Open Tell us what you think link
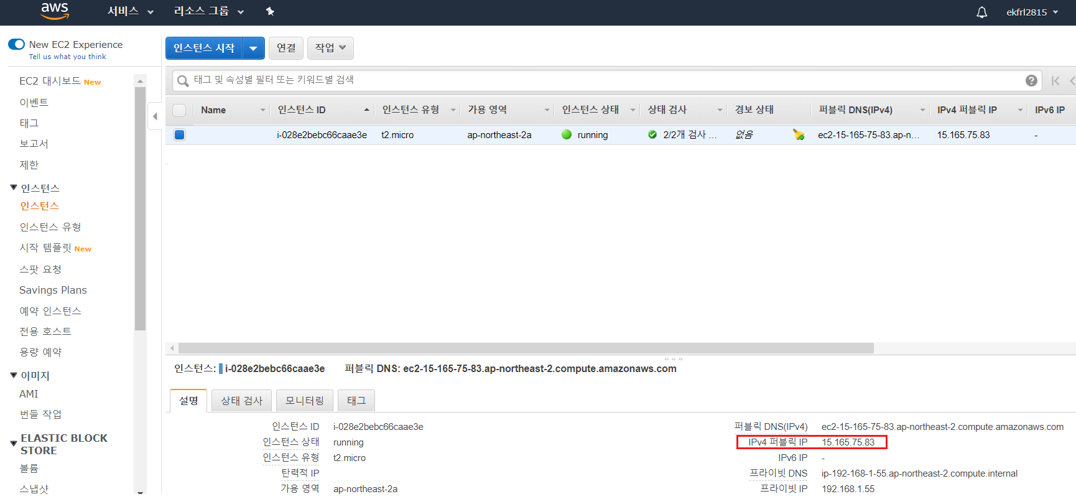Screen dimensions: 1076x499 (67, 57)
